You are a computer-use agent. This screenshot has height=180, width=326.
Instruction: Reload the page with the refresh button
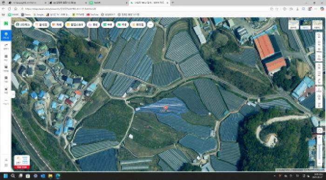click(9, 9)
